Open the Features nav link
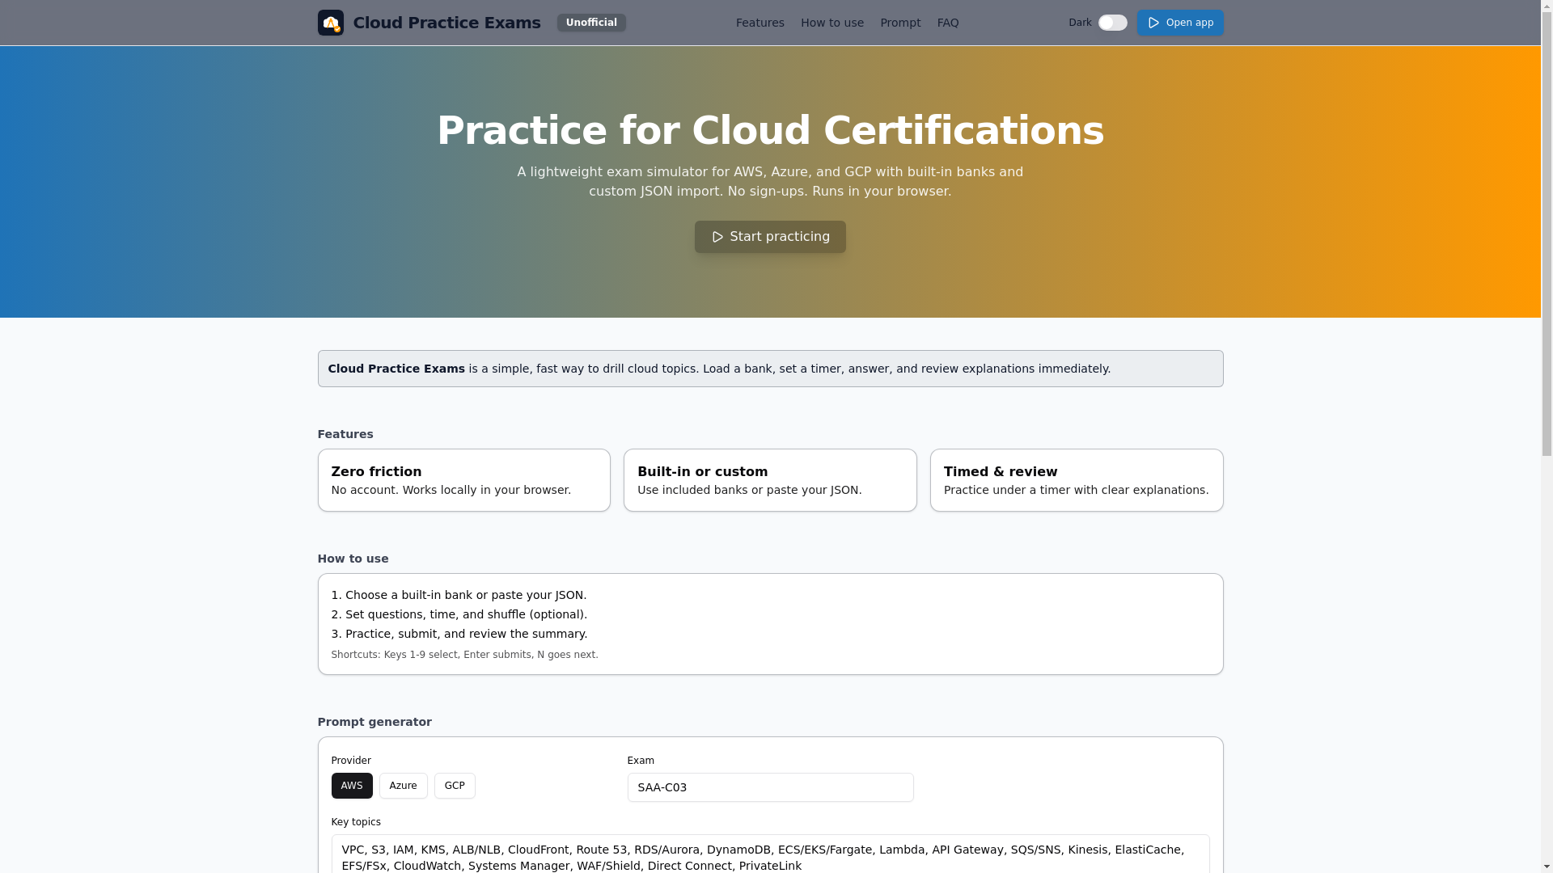Screen dimensions: 1553x873 coord(760,23)
